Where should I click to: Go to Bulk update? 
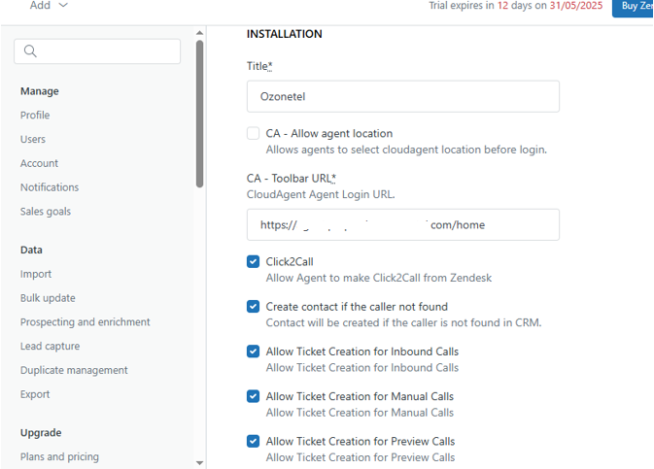tap(48, 298)
